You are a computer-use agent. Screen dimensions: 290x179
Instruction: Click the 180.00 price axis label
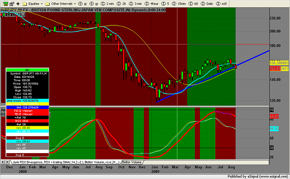[275, 45]
